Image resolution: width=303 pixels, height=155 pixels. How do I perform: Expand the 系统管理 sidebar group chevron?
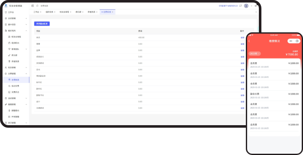click(26, 18)
